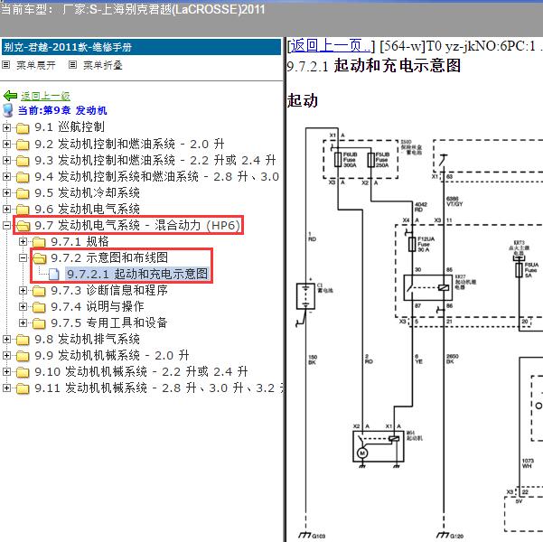The height and width of the screenshot is (542, 543).
Task: Click the folder icon of 9.11 entry
Action: 23,388
